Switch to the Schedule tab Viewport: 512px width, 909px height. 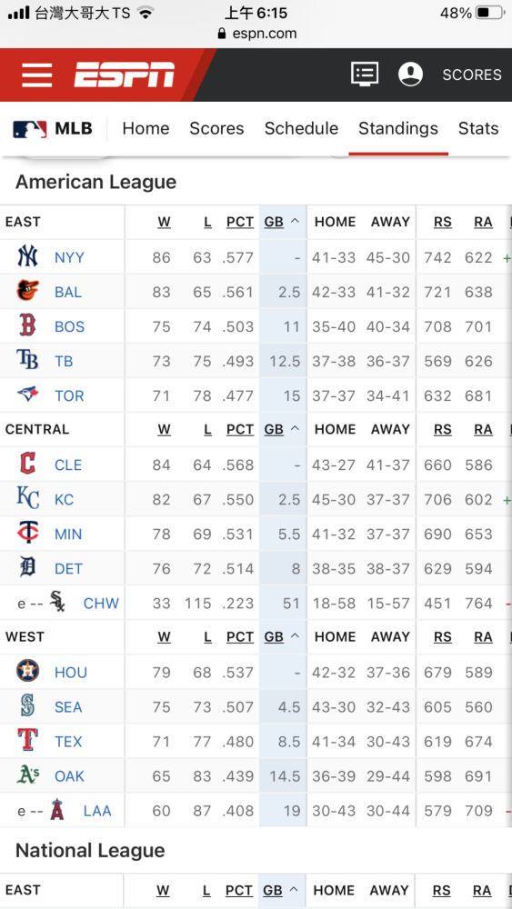click(301, 129)
